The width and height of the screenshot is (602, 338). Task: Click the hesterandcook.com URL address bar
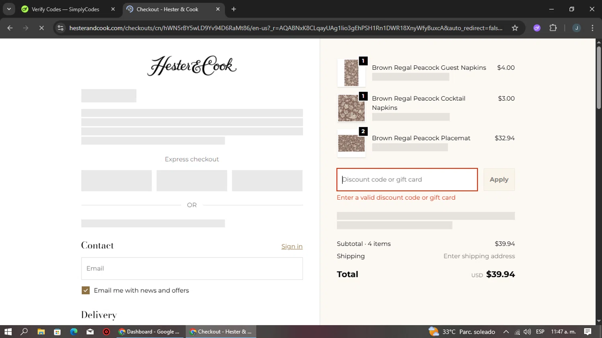(286, 28)
